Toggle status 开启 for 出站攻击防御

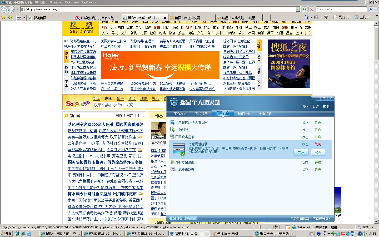pos(318,170)
